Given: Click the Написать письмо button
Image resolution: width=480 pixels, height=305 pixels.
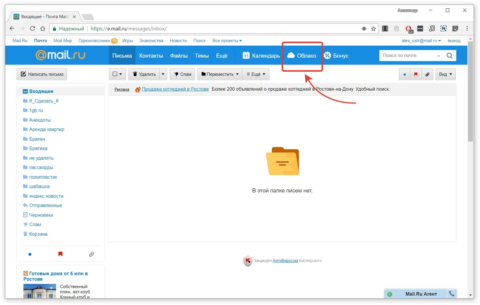Looking at the screenshot, I should click(42, 74).
